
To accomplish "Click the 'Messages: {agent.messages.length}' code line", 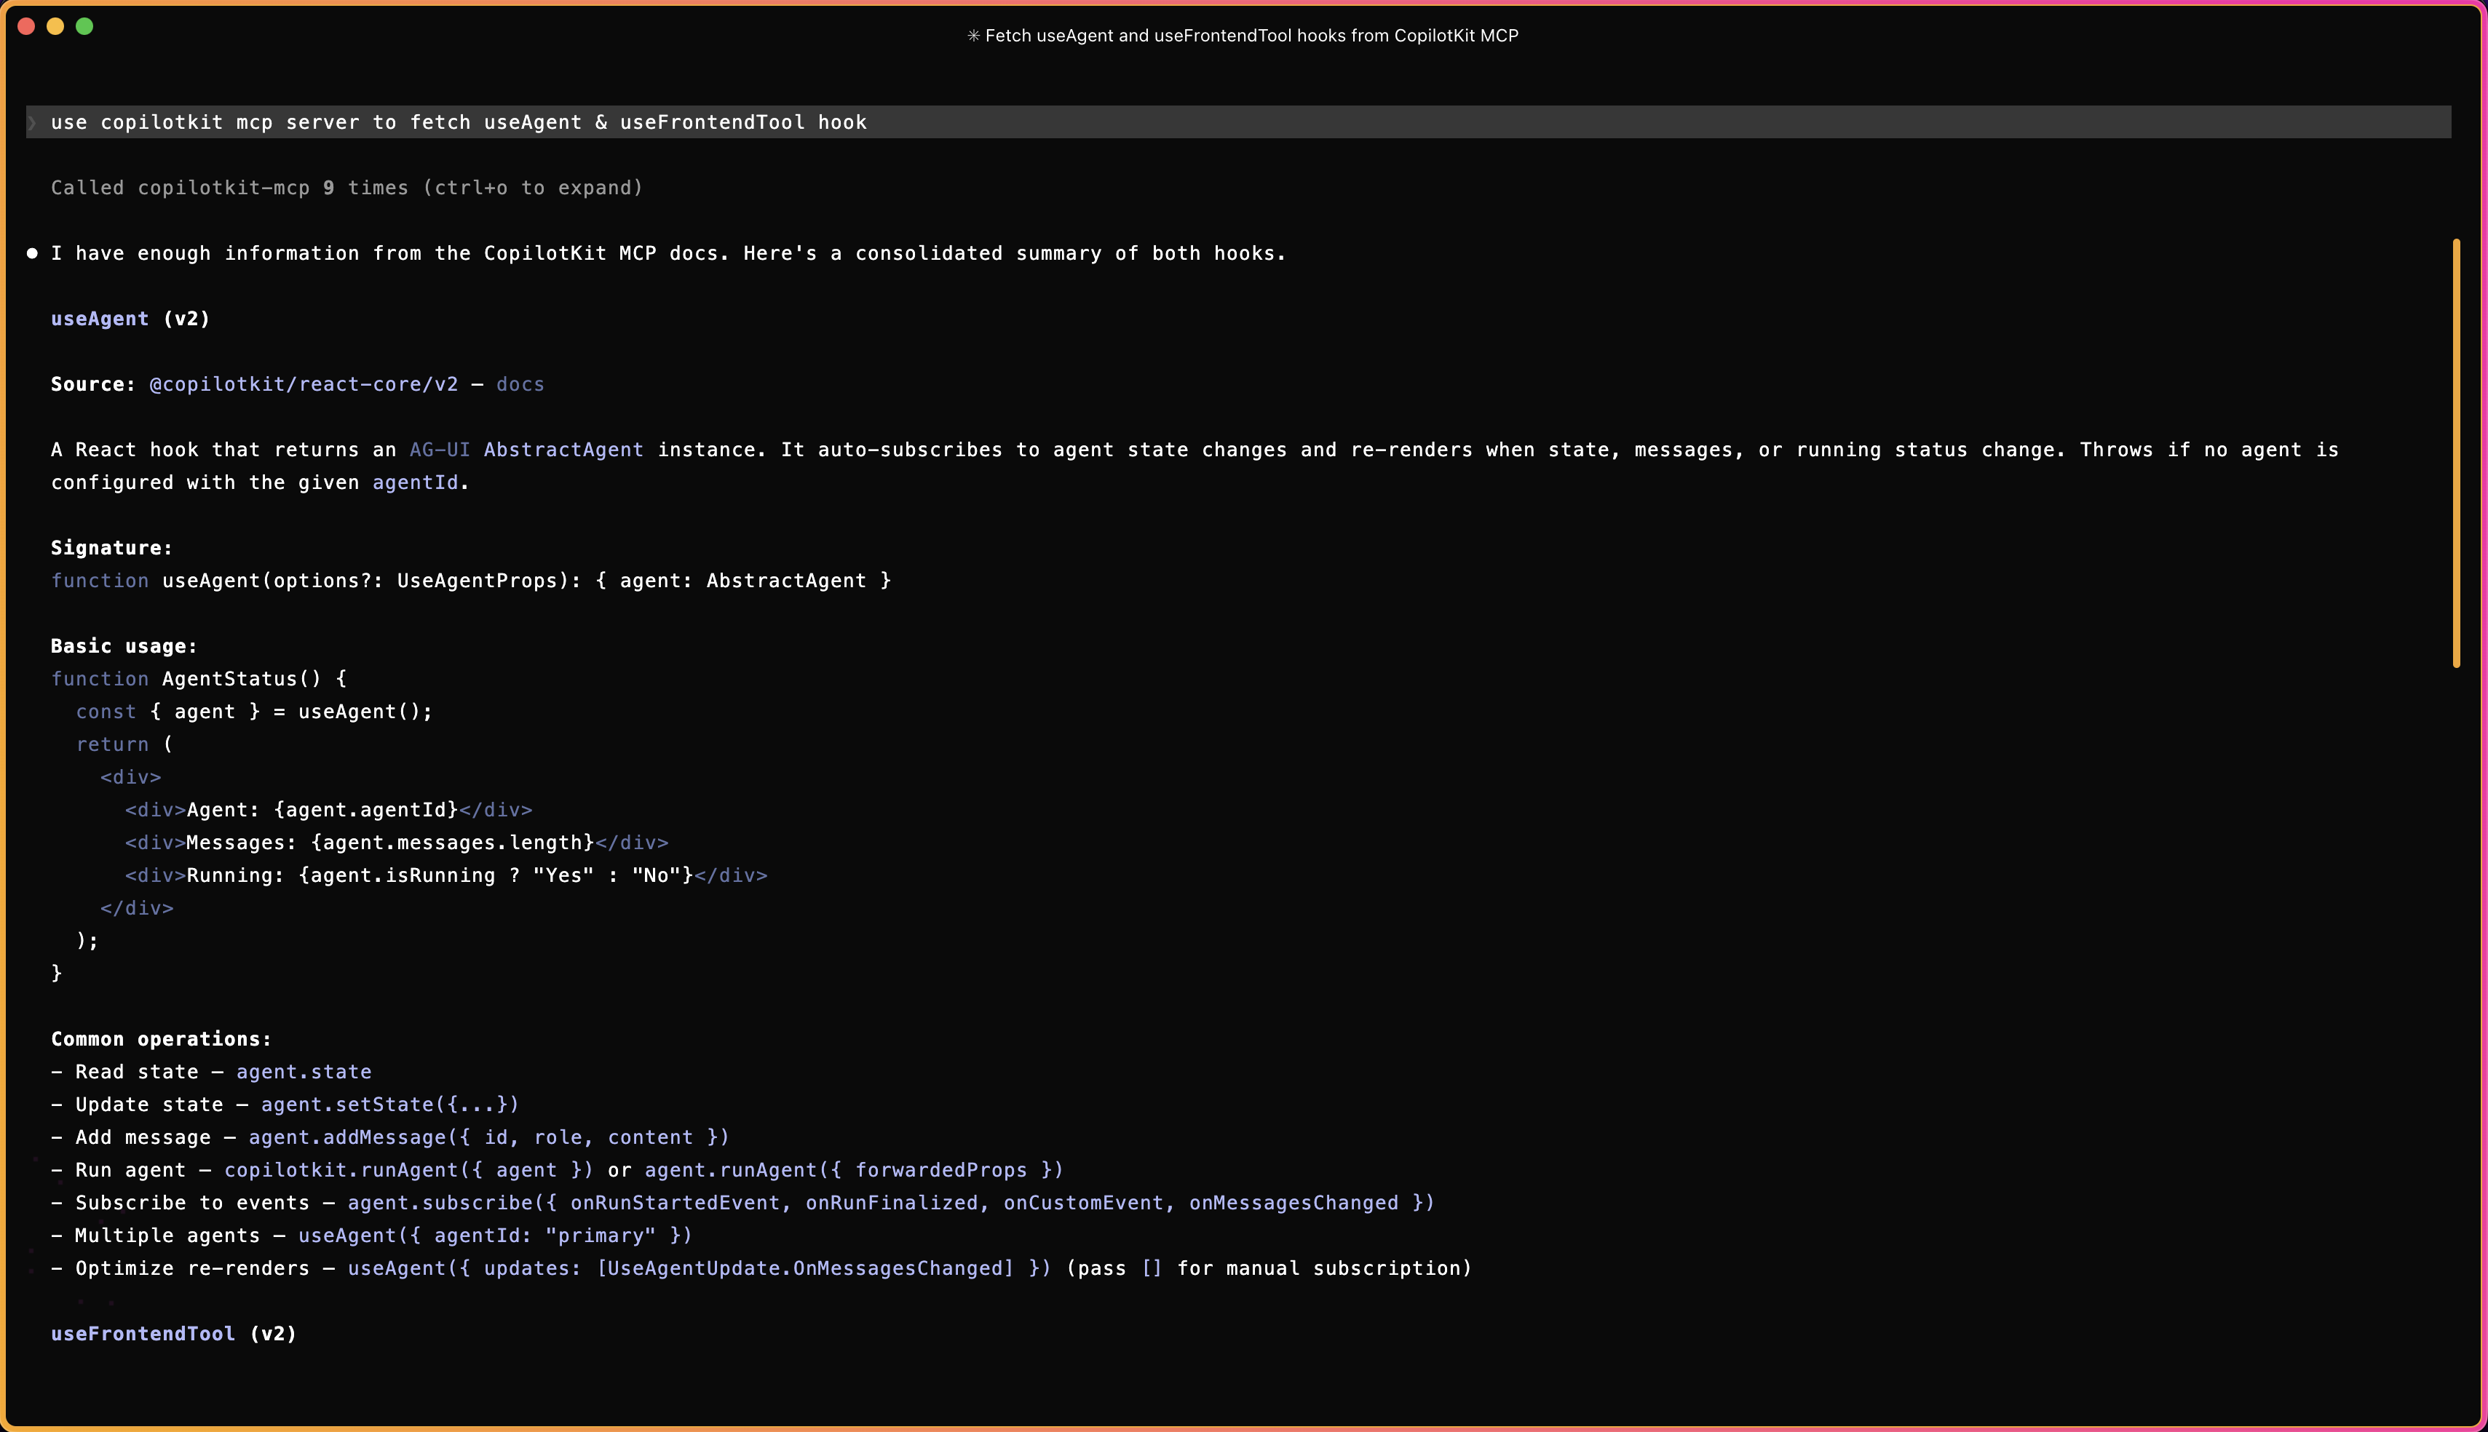I will click(x=397, y=843).
